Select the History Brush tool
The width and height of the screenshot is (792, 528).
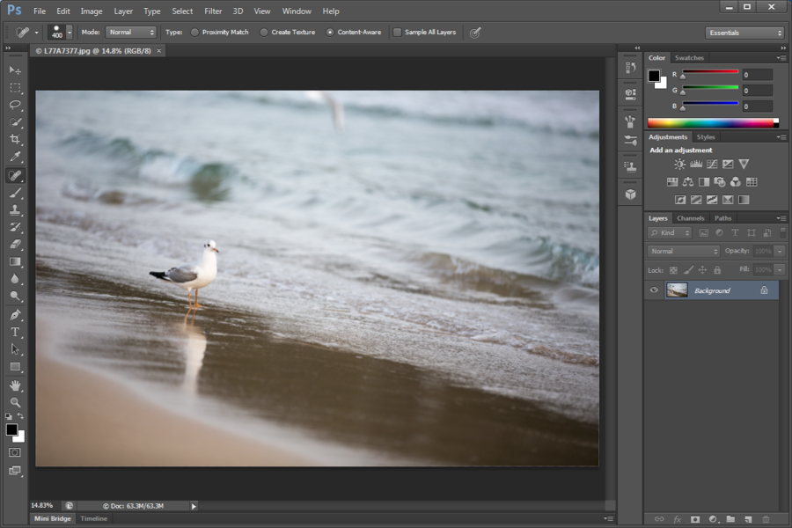[x=15, y=227]
